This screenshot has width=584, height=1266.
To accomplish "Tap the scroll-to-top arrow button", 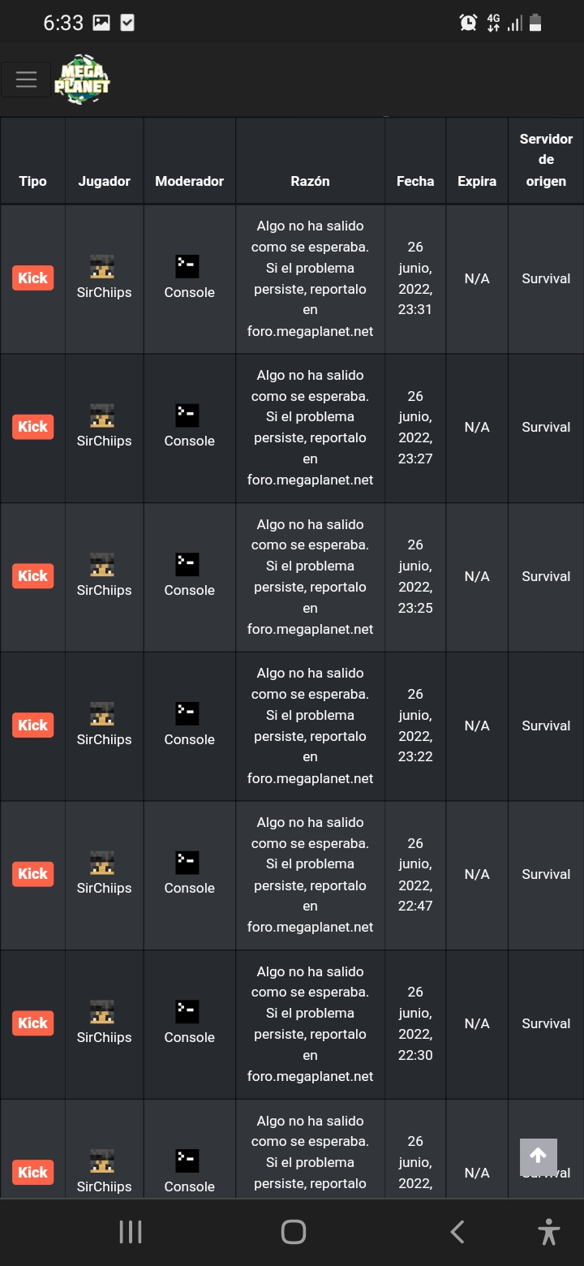I will pos(538,1156).
